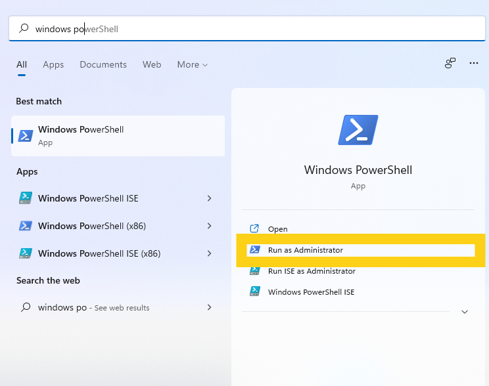
Task: Click the Windows PowerShell (x86) icon
Action: [x=26, y=226]
